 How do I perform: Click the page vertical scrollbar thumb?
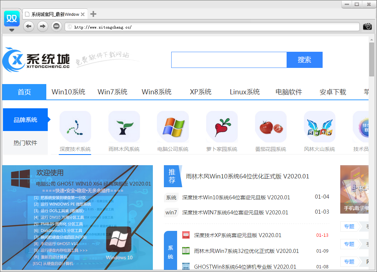tap(372, 59)
